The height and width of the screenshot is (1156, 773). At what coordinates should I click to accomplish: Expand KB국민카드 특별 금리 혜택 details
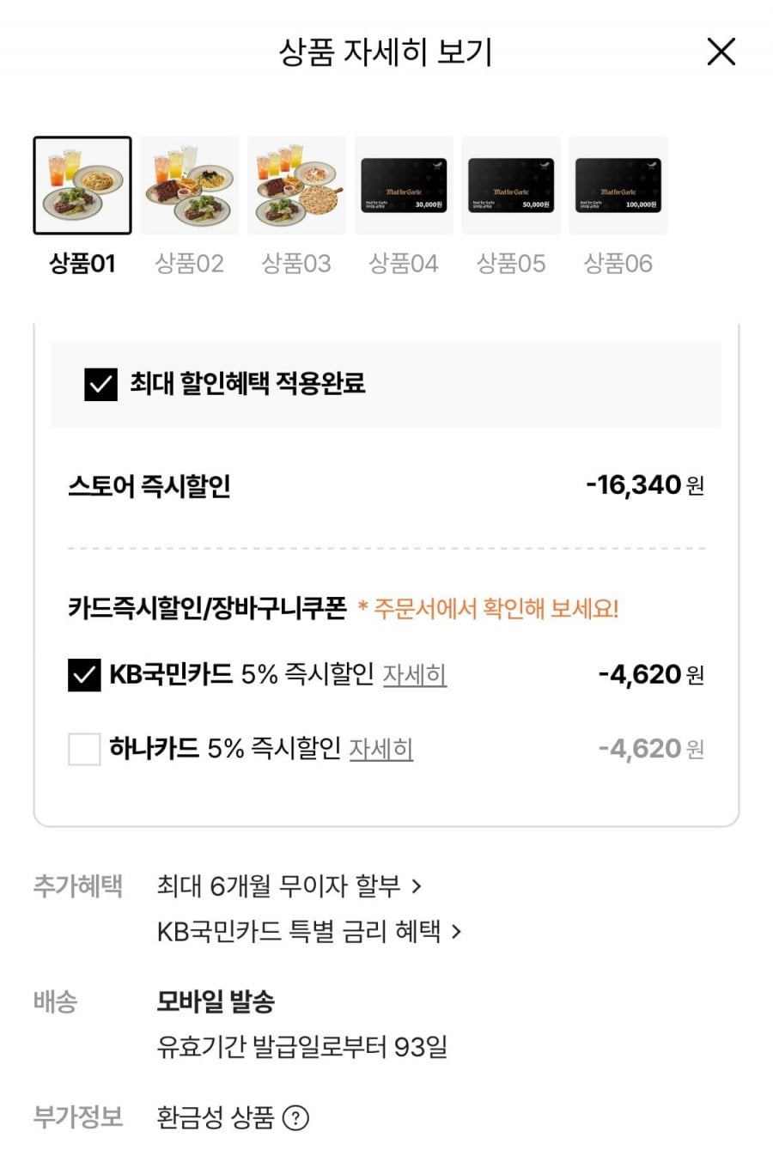click(309, 931)
